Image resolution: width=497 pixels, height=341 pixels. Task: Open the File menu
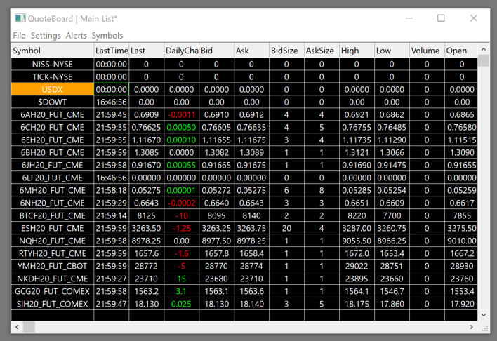pyautogui.click(x=20, y=36)
